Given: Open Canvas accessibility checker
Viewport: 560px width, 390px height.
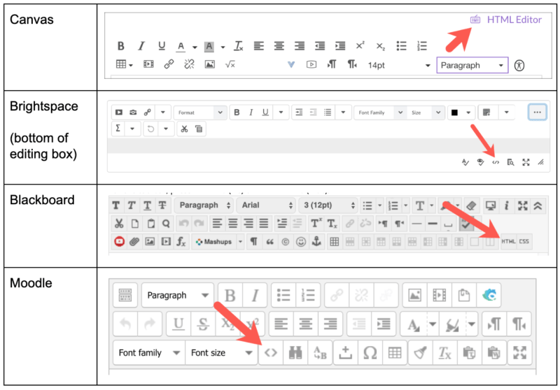Looking at the screenshot, I should point(519,66).
